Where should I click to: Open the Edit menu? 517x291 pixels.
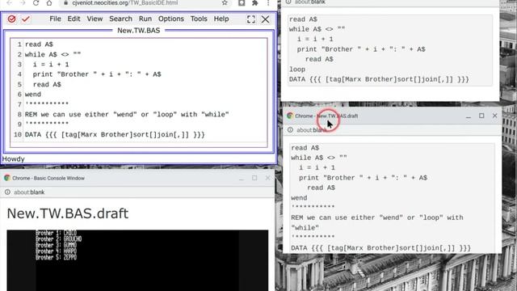point(74,19)
